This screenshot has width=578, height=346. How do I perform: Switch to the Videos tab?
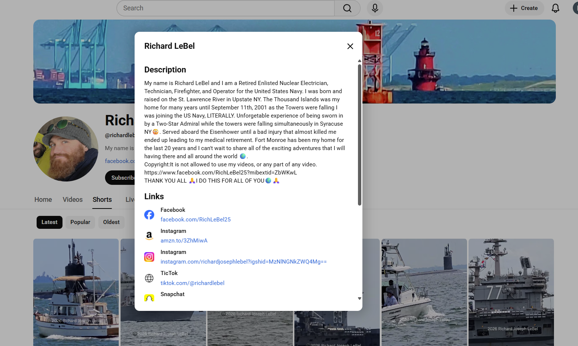click(72, 200)
